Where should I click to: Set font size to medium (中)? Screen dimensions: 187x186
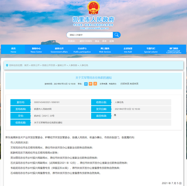tap(90, 84)
